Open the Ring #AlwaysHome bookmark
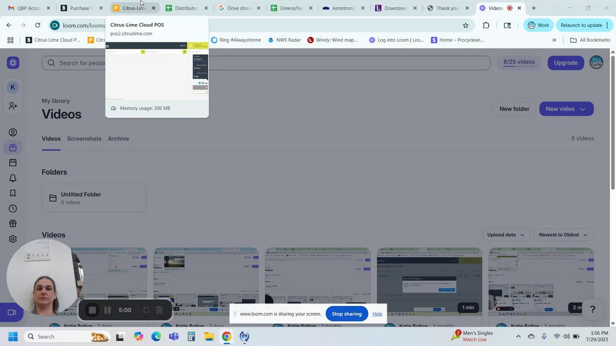 pyautogui.click(x=236, y=40)
